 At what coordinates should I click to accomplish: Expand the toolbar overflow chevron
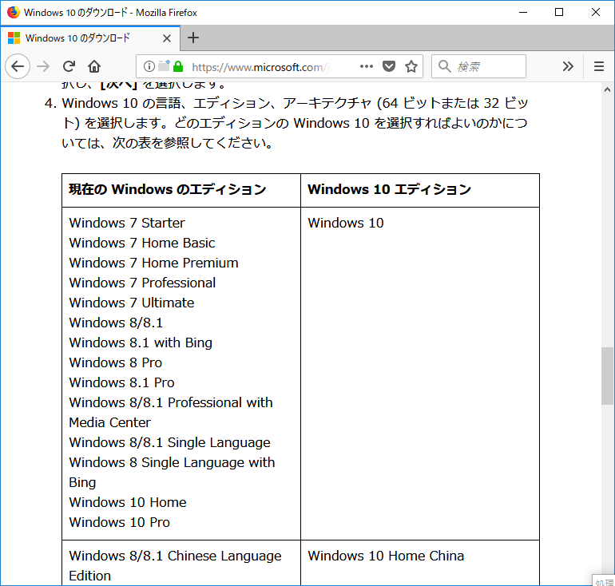click(568, 66)
